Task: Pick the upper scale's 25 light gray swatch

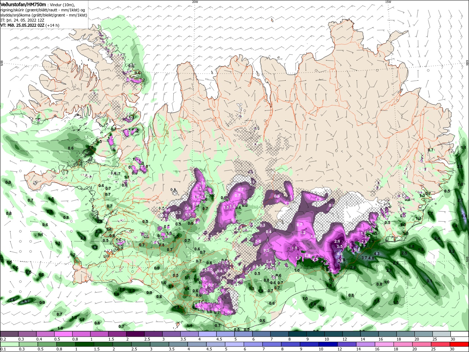Action: click(x=442, y=334)
